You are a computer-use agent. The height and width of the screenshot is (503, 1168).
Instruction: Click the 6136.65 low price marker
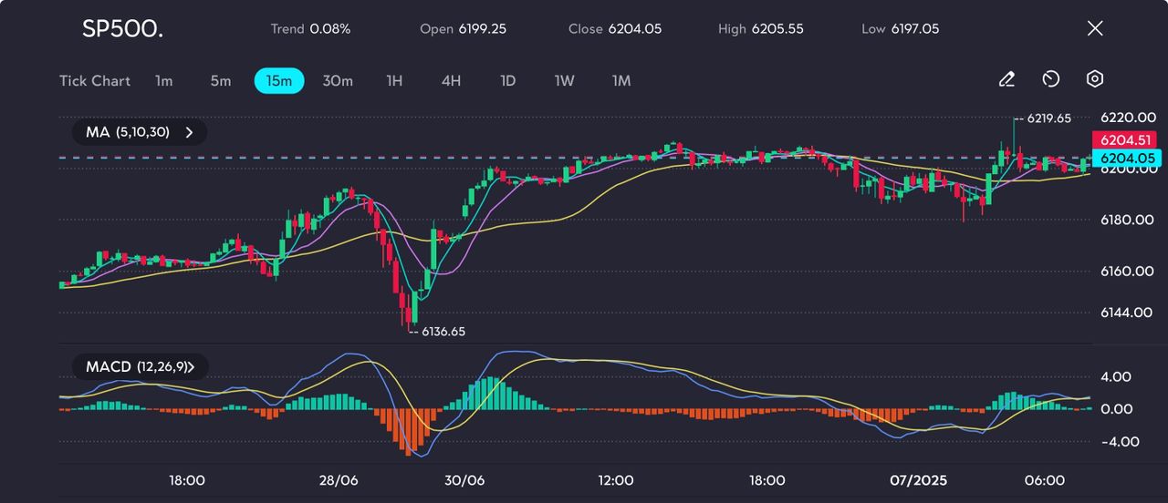(442, 332)
